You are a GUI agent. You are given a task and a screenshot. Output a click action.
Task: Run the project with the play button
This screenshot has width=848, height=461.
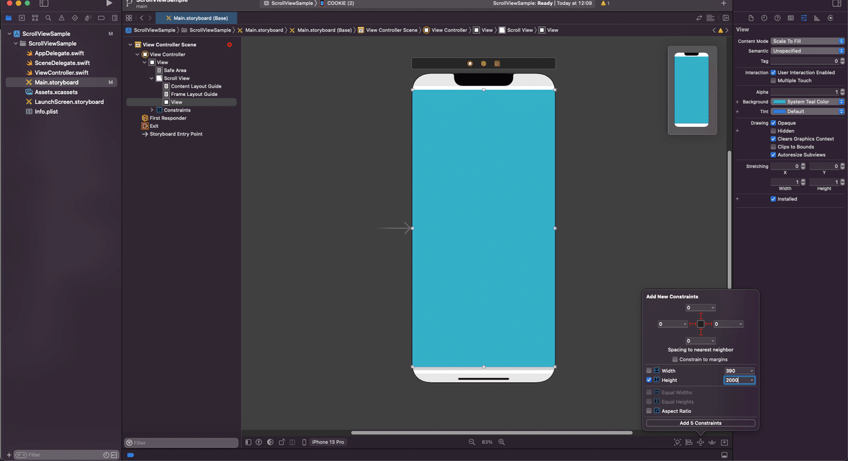[x=109, y=4]
